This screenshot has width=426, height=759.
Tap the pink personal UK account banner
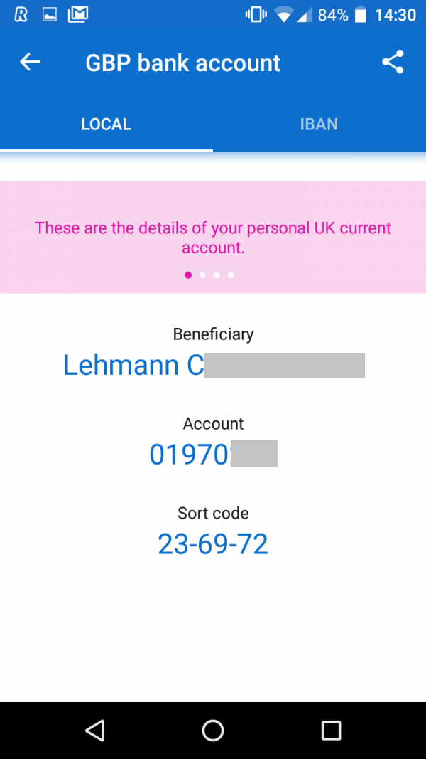tap(213, 237)
